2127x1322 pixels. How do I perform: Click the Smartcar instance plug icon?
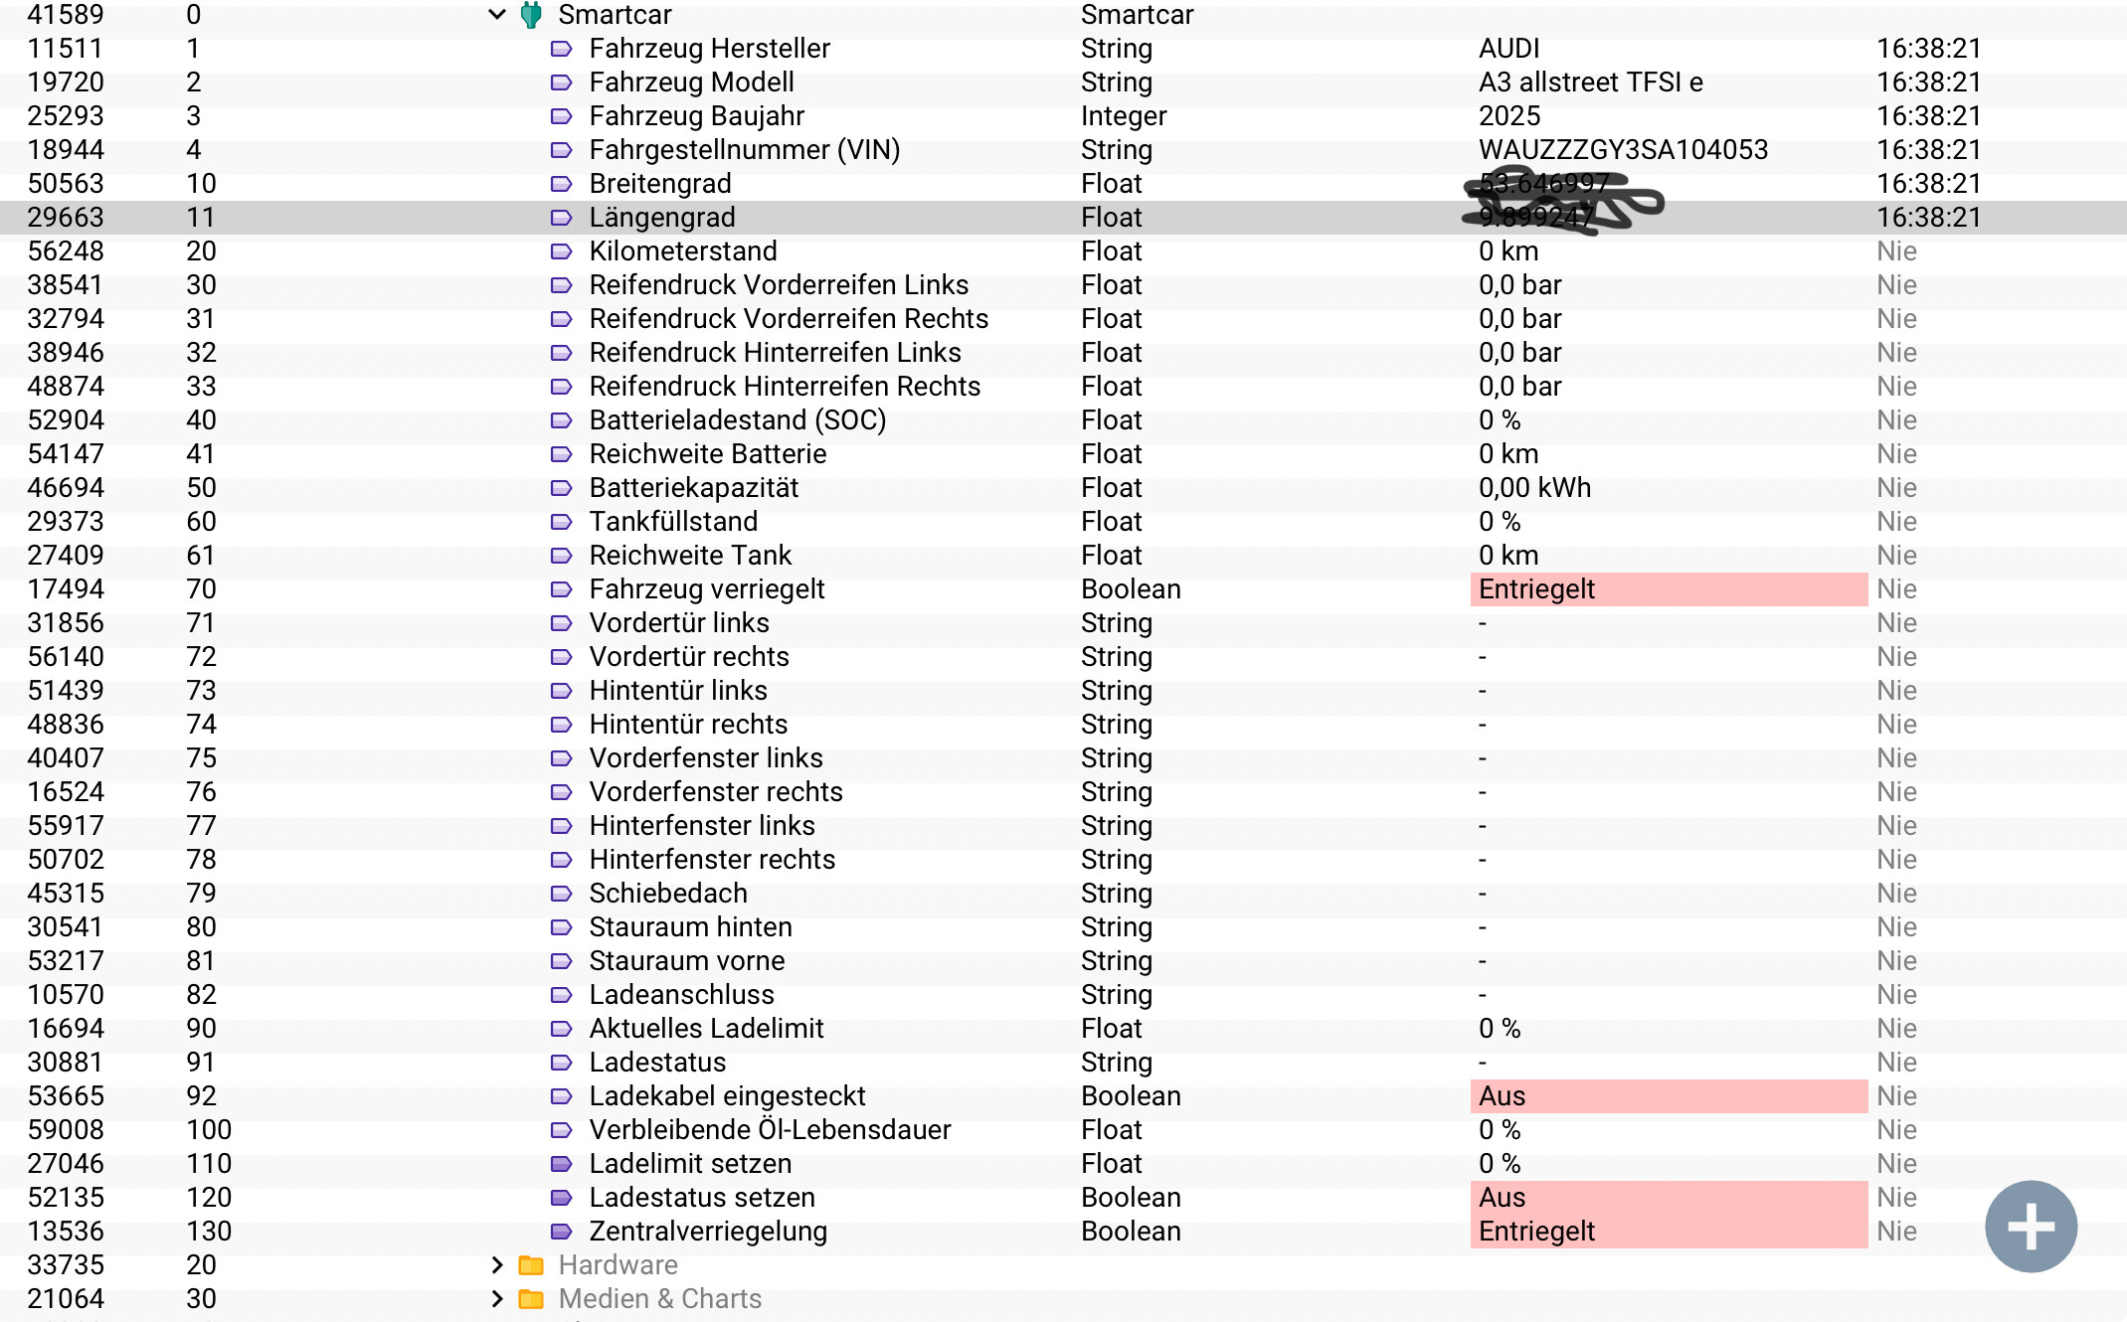[x=531, y=15]
